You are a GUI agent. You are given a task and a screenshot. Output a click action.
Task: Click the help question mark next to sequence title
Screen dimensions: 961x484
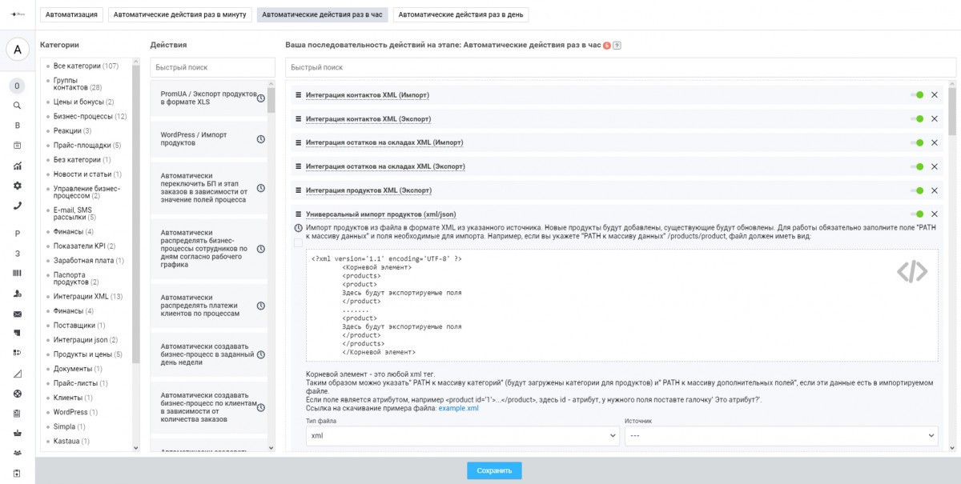tap(617, 46)
